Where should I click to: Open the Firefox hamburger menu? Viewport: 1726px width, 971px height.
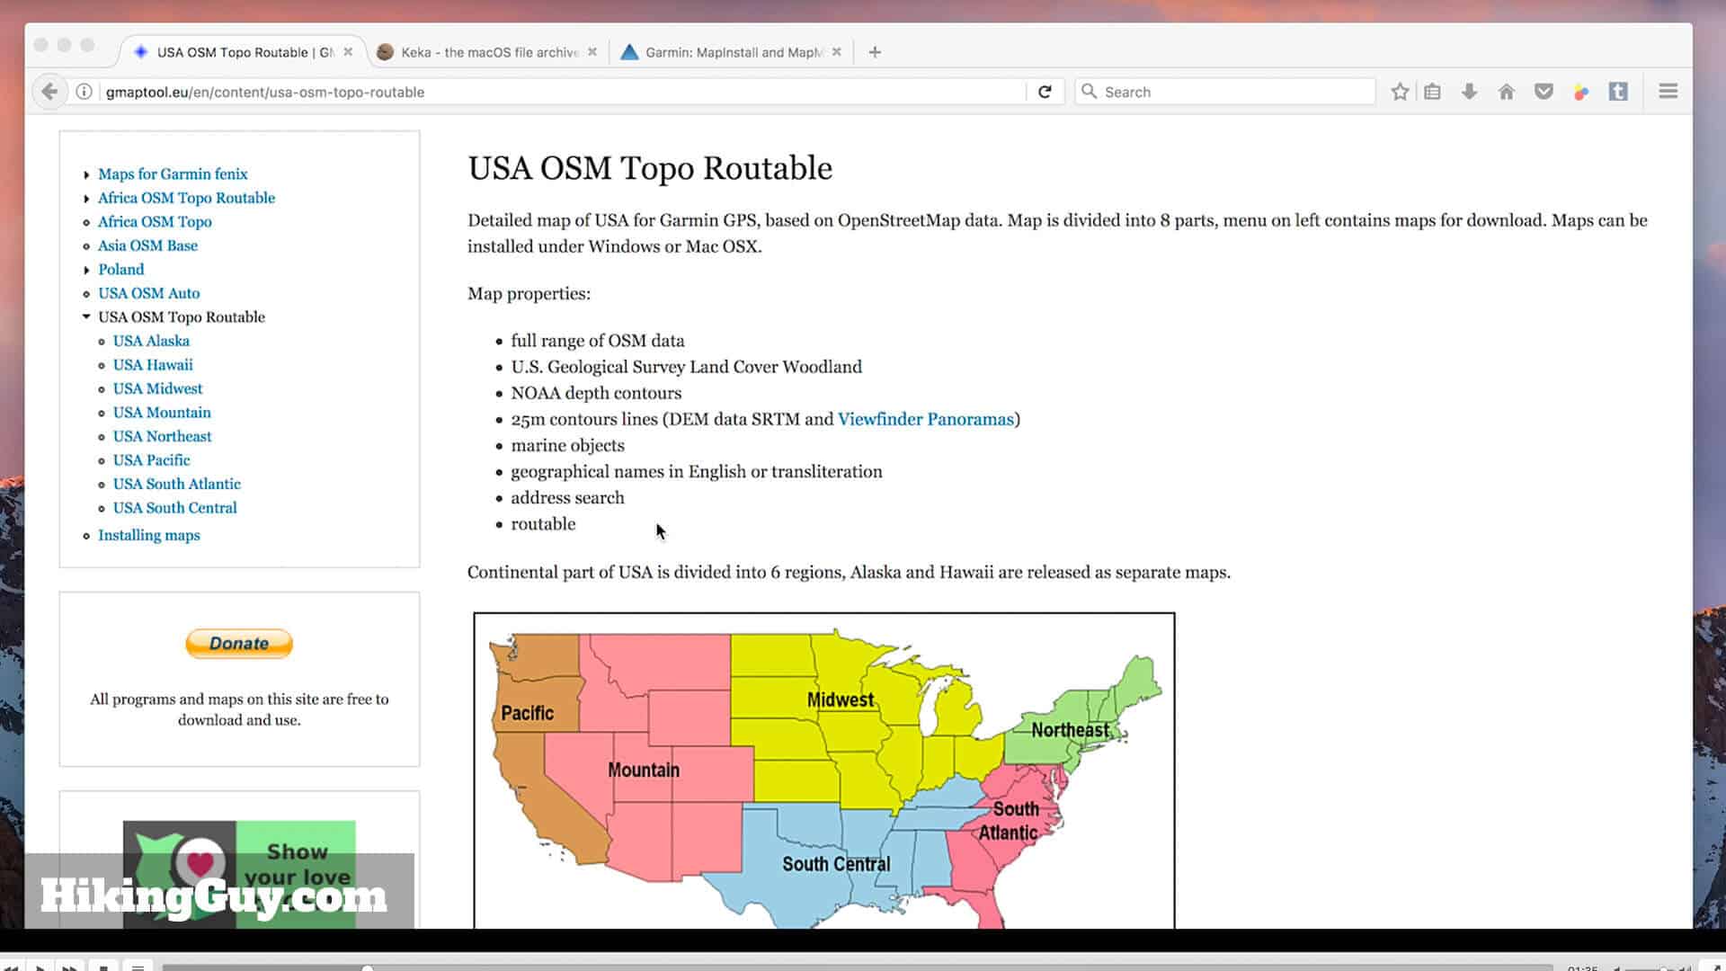point(1668,91)
